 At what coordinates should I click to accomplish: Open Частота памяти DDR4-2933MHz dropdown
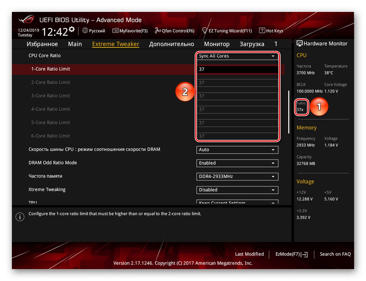pyautogui.click(x=237, y=176)
